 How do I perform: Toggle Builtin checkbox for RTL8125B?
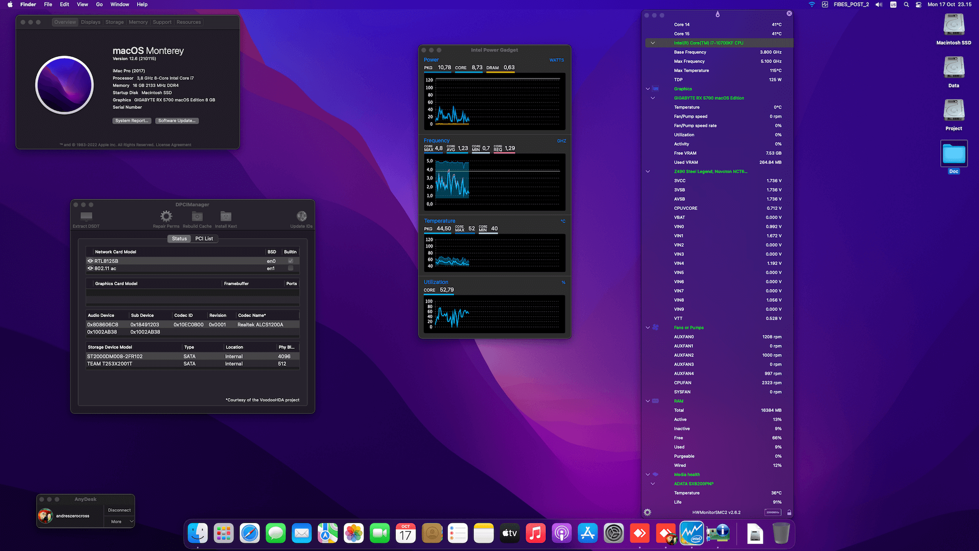click(x=291, y=261)
